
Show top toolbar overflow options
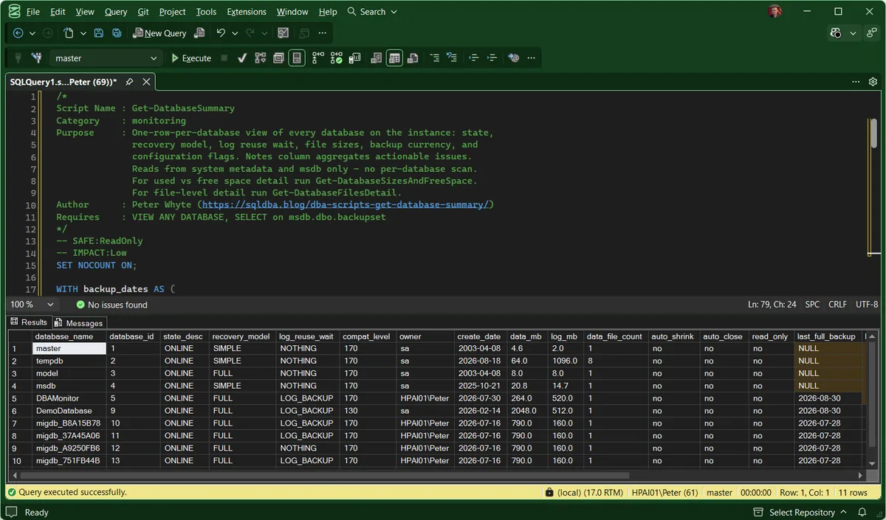pos(323,33)
